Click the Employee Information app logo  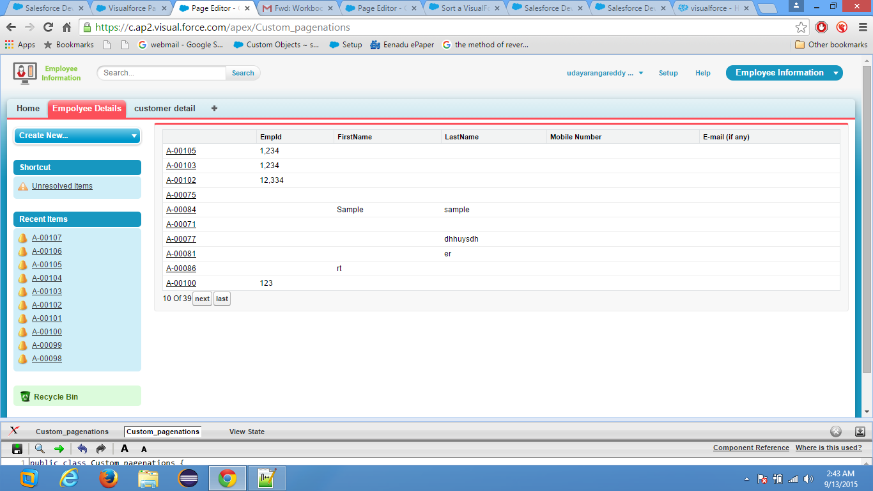coord(47,73)
